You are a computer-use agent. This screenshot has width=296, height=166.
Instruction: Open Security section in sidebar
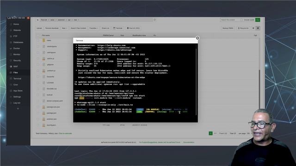[x=17, y=60]
